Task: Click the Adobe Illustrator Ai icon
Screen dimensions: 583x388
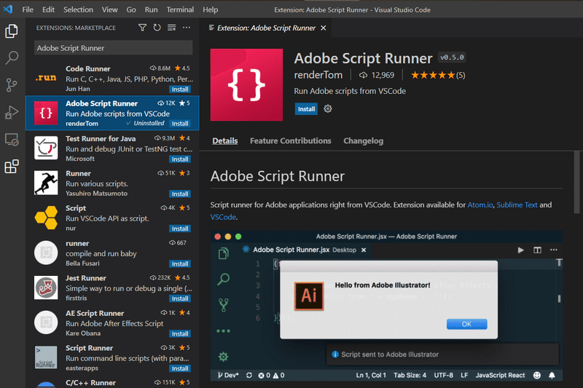Action: [309, 296]
